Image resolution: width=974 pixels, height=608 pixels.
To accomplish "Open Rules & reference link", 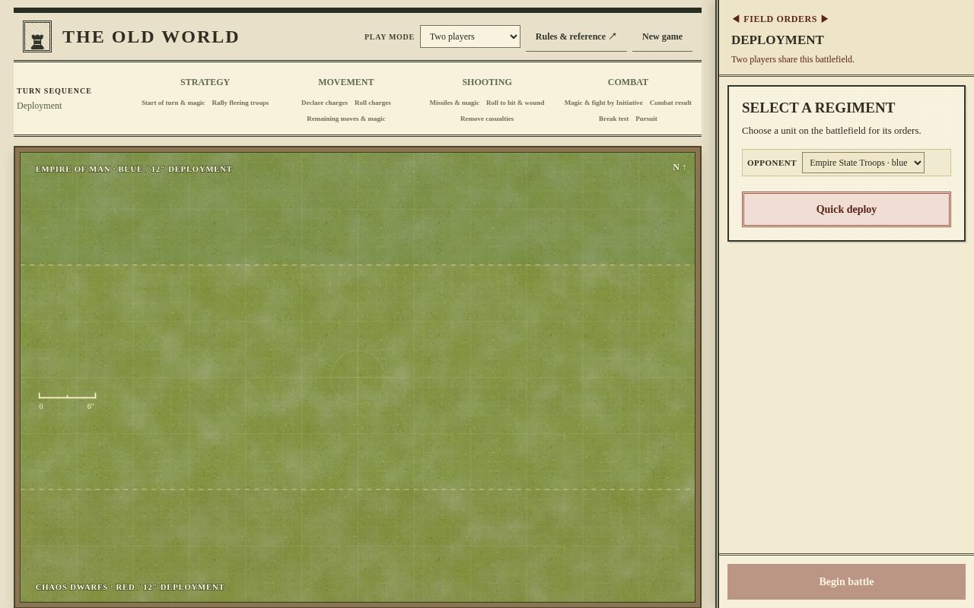I will (x=576, y=36).
